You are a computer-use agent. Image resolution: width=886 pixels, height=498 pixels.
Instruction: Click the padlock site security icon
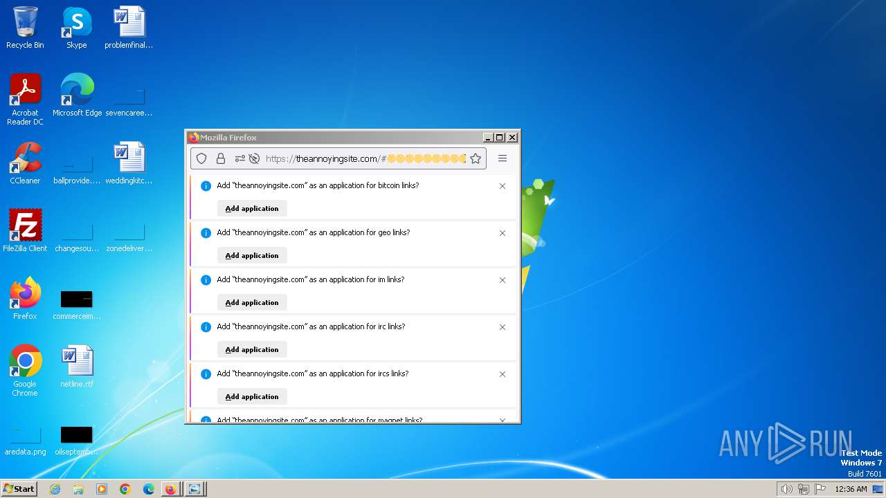point(221,158)
